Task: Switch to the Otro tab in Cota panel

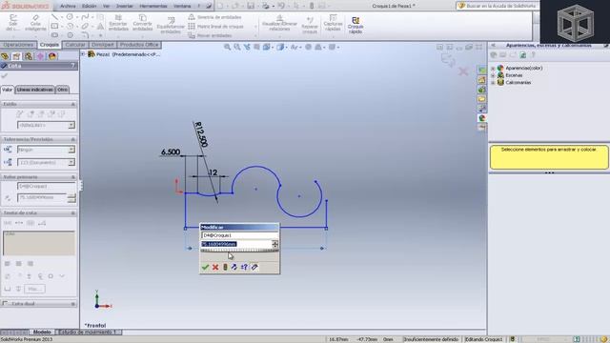Action: [x=62, y=90]
